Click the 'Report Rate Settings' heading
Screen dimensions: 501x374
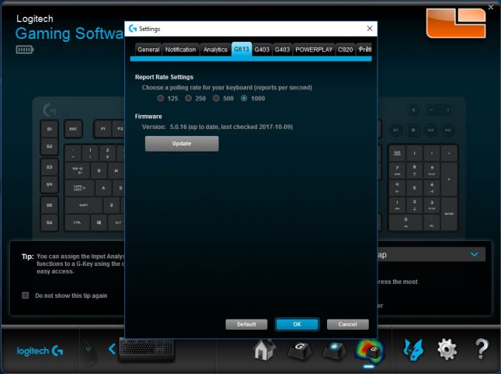[x=164, y=77]
